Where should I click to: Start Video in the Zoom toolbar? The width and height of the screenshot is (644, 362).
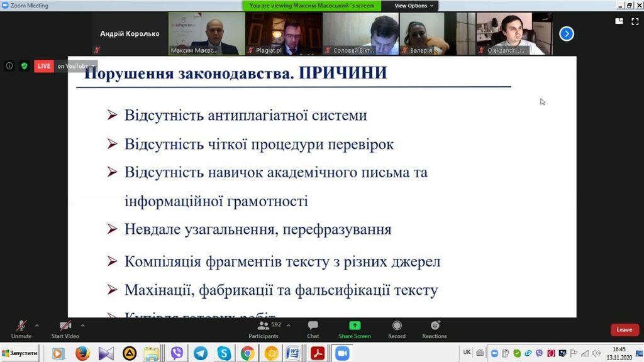(65, 328)
